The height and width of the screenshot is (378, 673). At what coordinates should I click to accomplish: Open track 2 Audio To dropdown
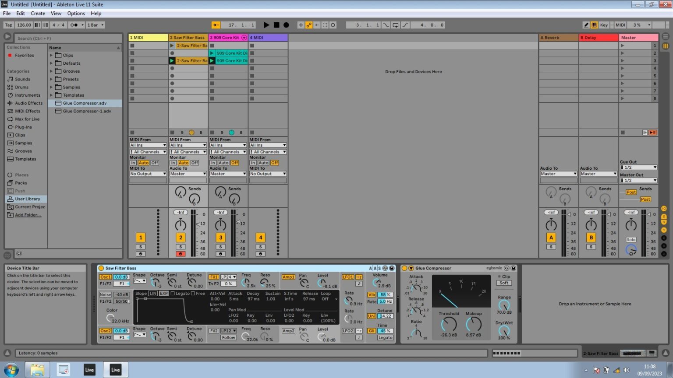click(x=188, y=174)
